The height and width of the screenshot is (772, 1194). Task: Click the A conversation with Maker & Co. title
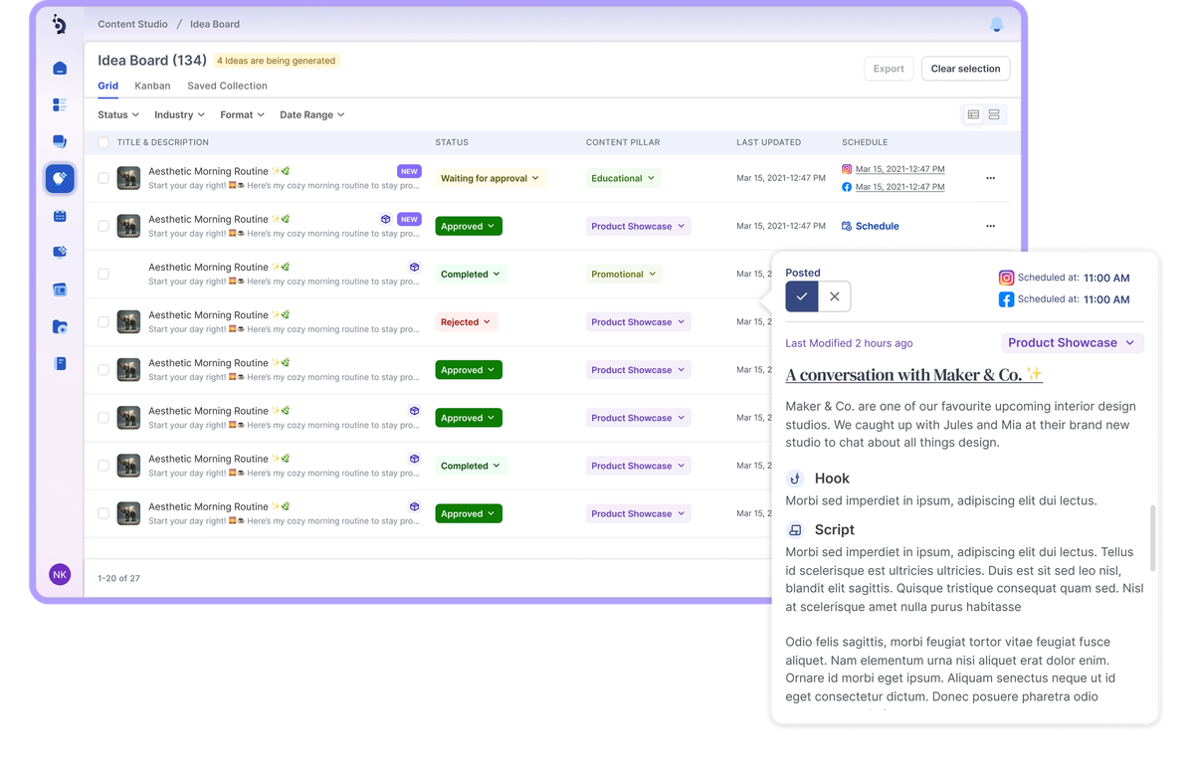coord(914,375)
